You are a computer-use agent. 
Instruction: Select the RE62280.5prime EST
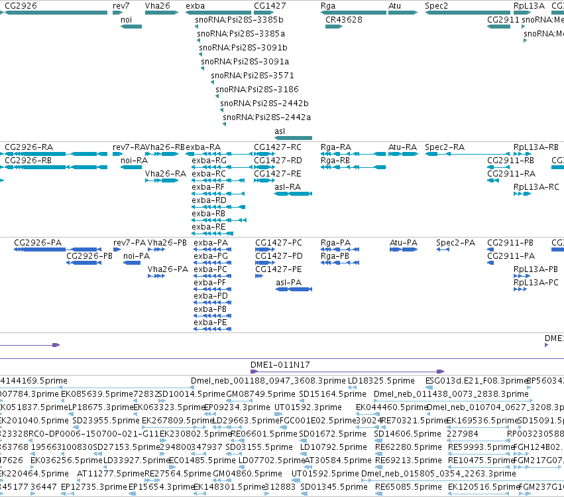(x=378, y=454)
